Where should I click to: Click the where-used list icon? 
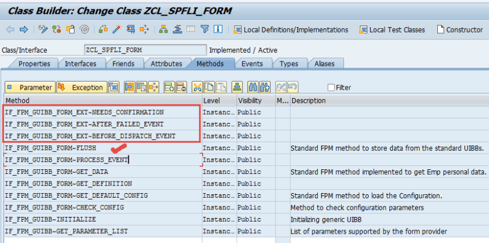[x=144, y=30]
